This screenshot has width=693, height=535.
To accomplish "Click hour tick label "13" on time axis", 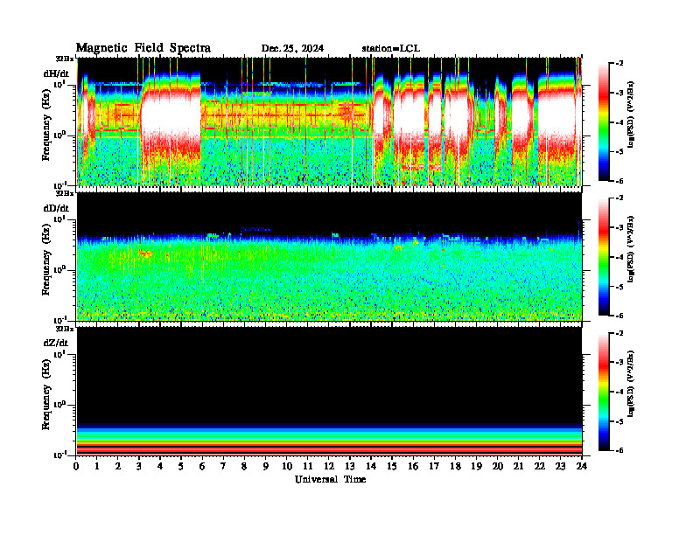I will click(x=350, y=466).
